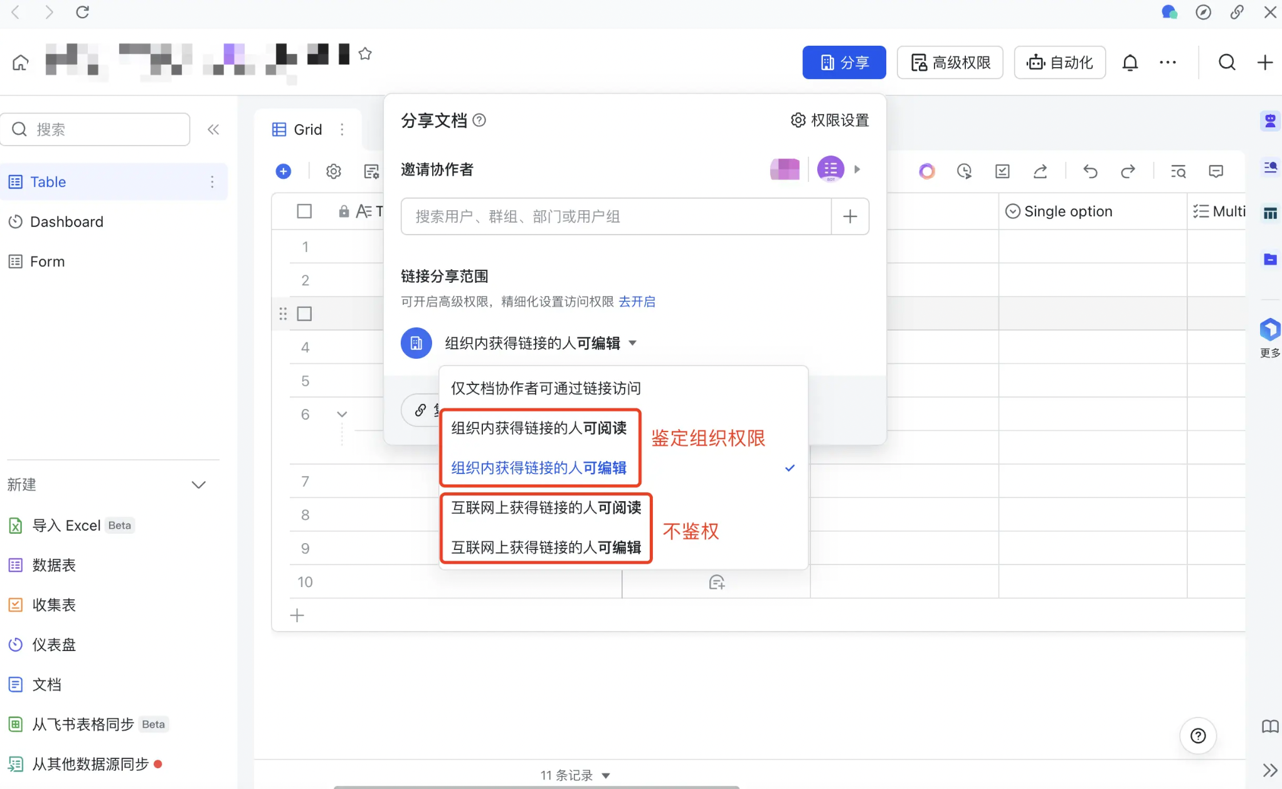Open Dashboard in sidebar

114,221
